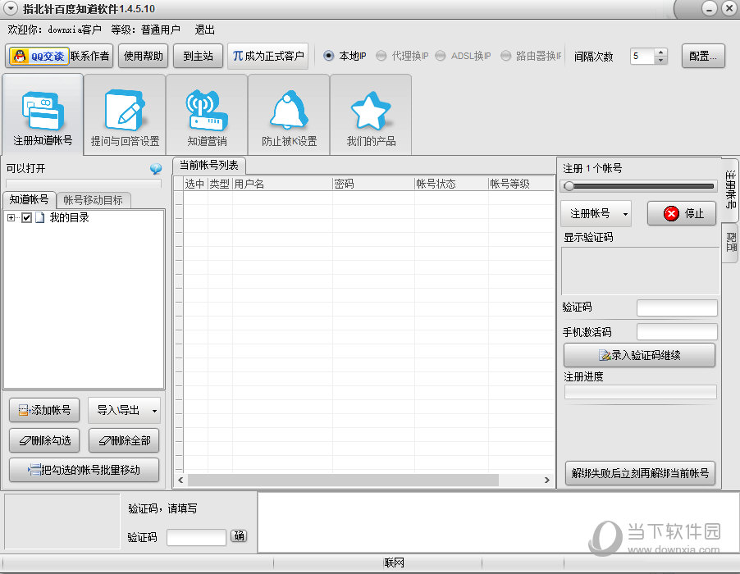Click the title bar dropdown arrow icon
This screenshot has height=574, width=740.
[11, 8]
